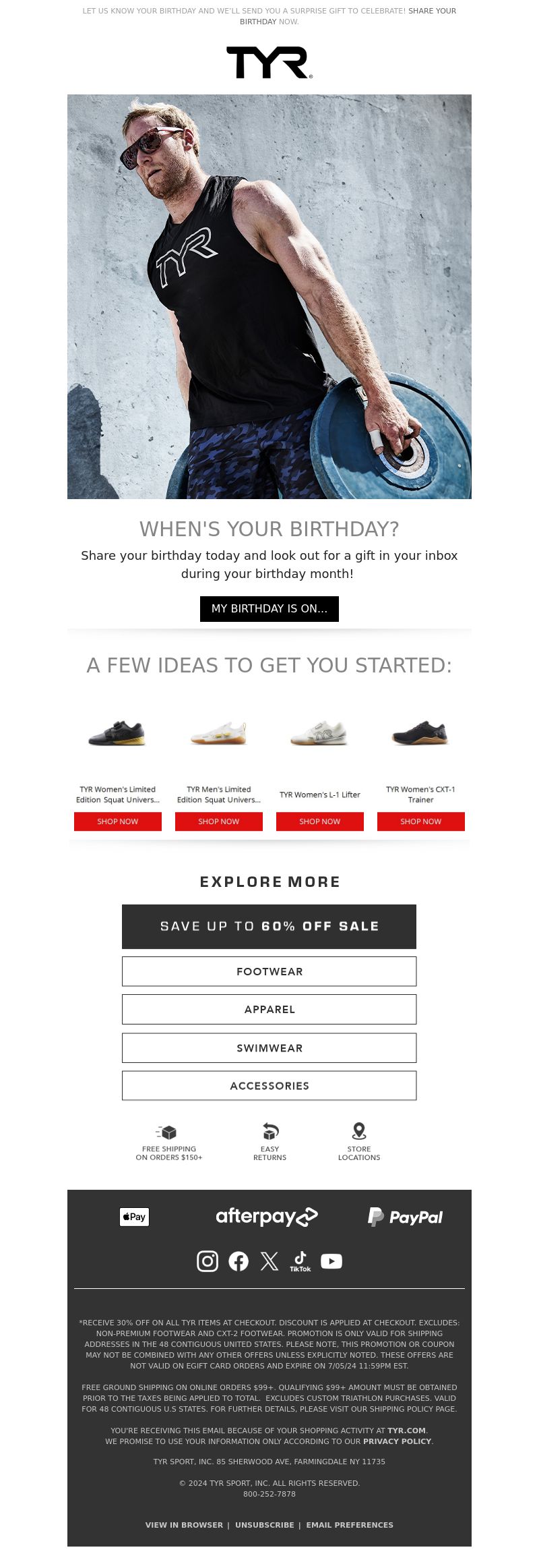Open the TikTok icon
The width and height of the screenshot is (539, 1556).
(300, 1261)
